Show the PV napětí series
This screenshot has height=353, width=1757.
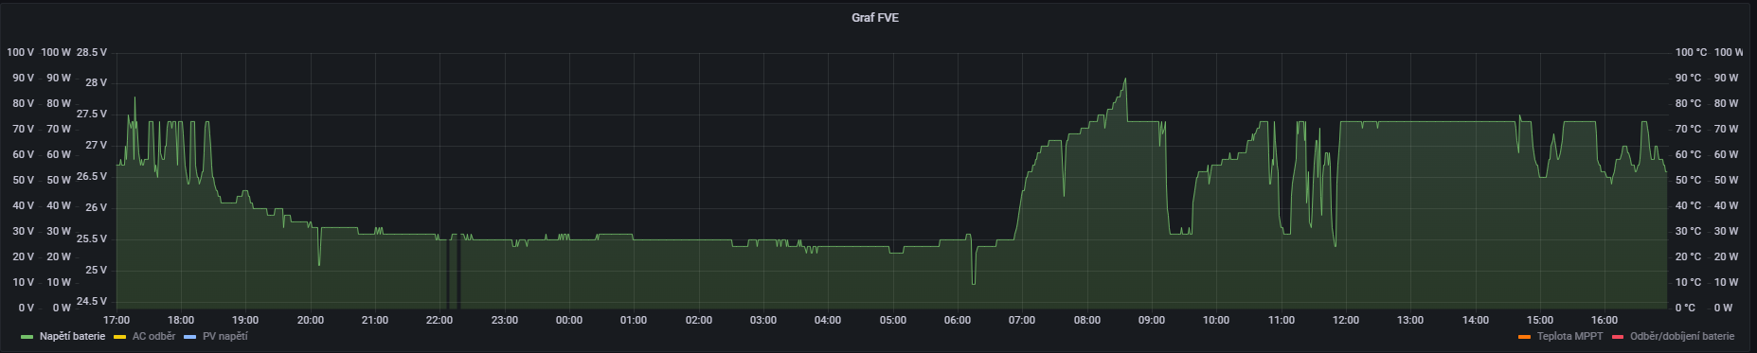pyautogui.click(x=224, y=336)
